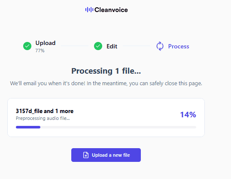Click the Upload a new file button
The height and width of the screenshot is (179, 231).
click(x=106, y=155)
